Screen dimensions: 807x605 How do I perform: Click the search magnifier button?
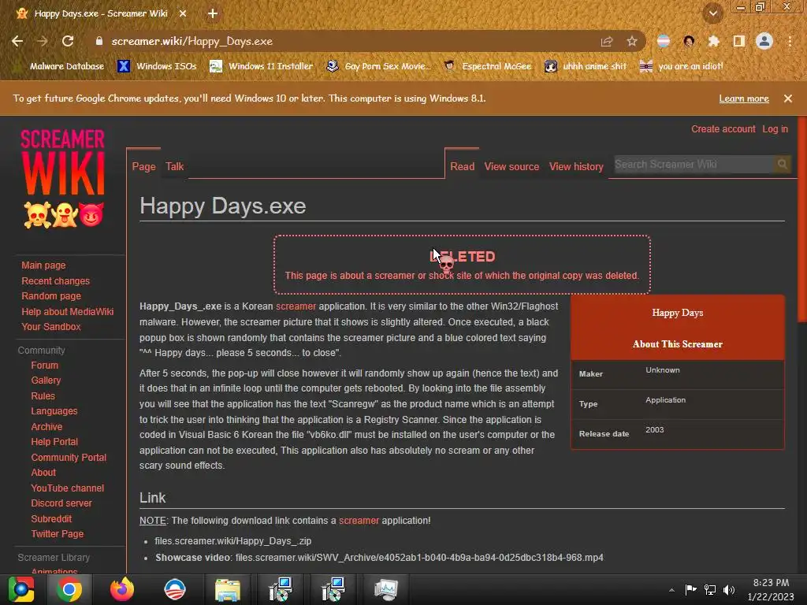pyautogui.click(x=783, y=164)
